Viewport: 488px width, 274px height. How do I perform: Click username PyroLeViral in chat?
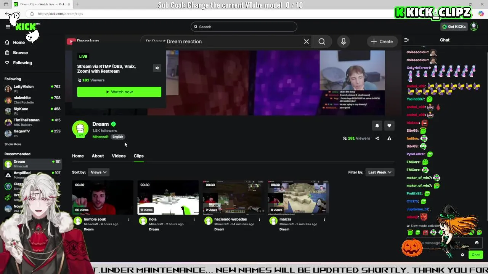[x=416, y=154]
